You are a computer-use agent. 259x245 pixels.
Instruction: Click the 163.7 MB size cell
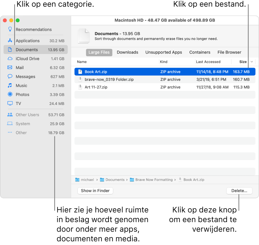[241, 72]
